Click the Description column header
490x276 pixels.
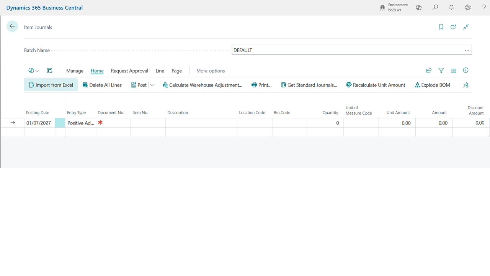click(x=178, y=113)
